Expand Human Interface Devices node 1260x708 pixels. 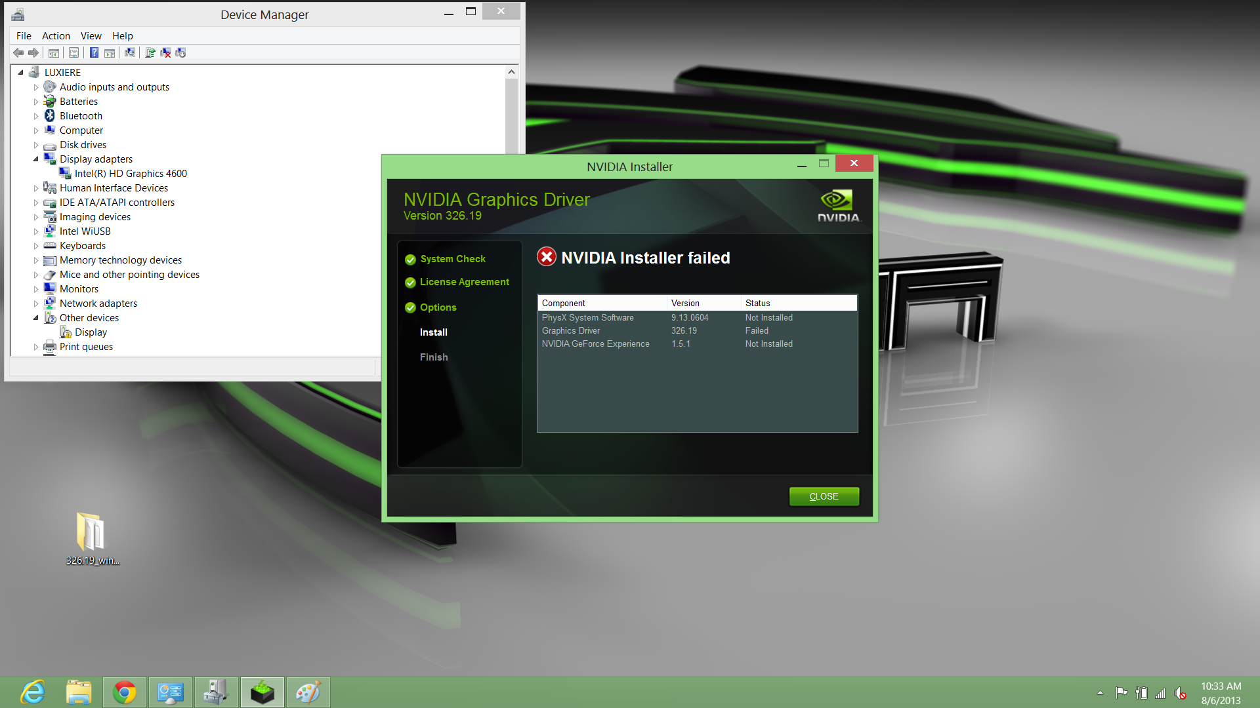pos(36,188)
